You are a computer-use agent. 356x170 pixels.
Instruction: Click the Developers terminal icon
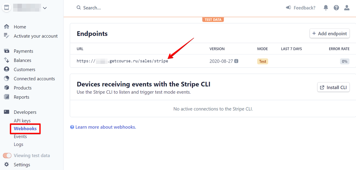[7, 112]
